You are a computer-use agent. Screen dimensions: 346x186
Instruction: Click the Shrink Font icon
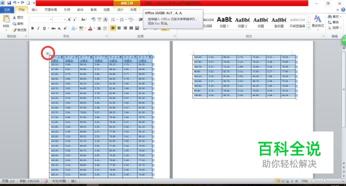pyautogui.click(x=75, y=19)
